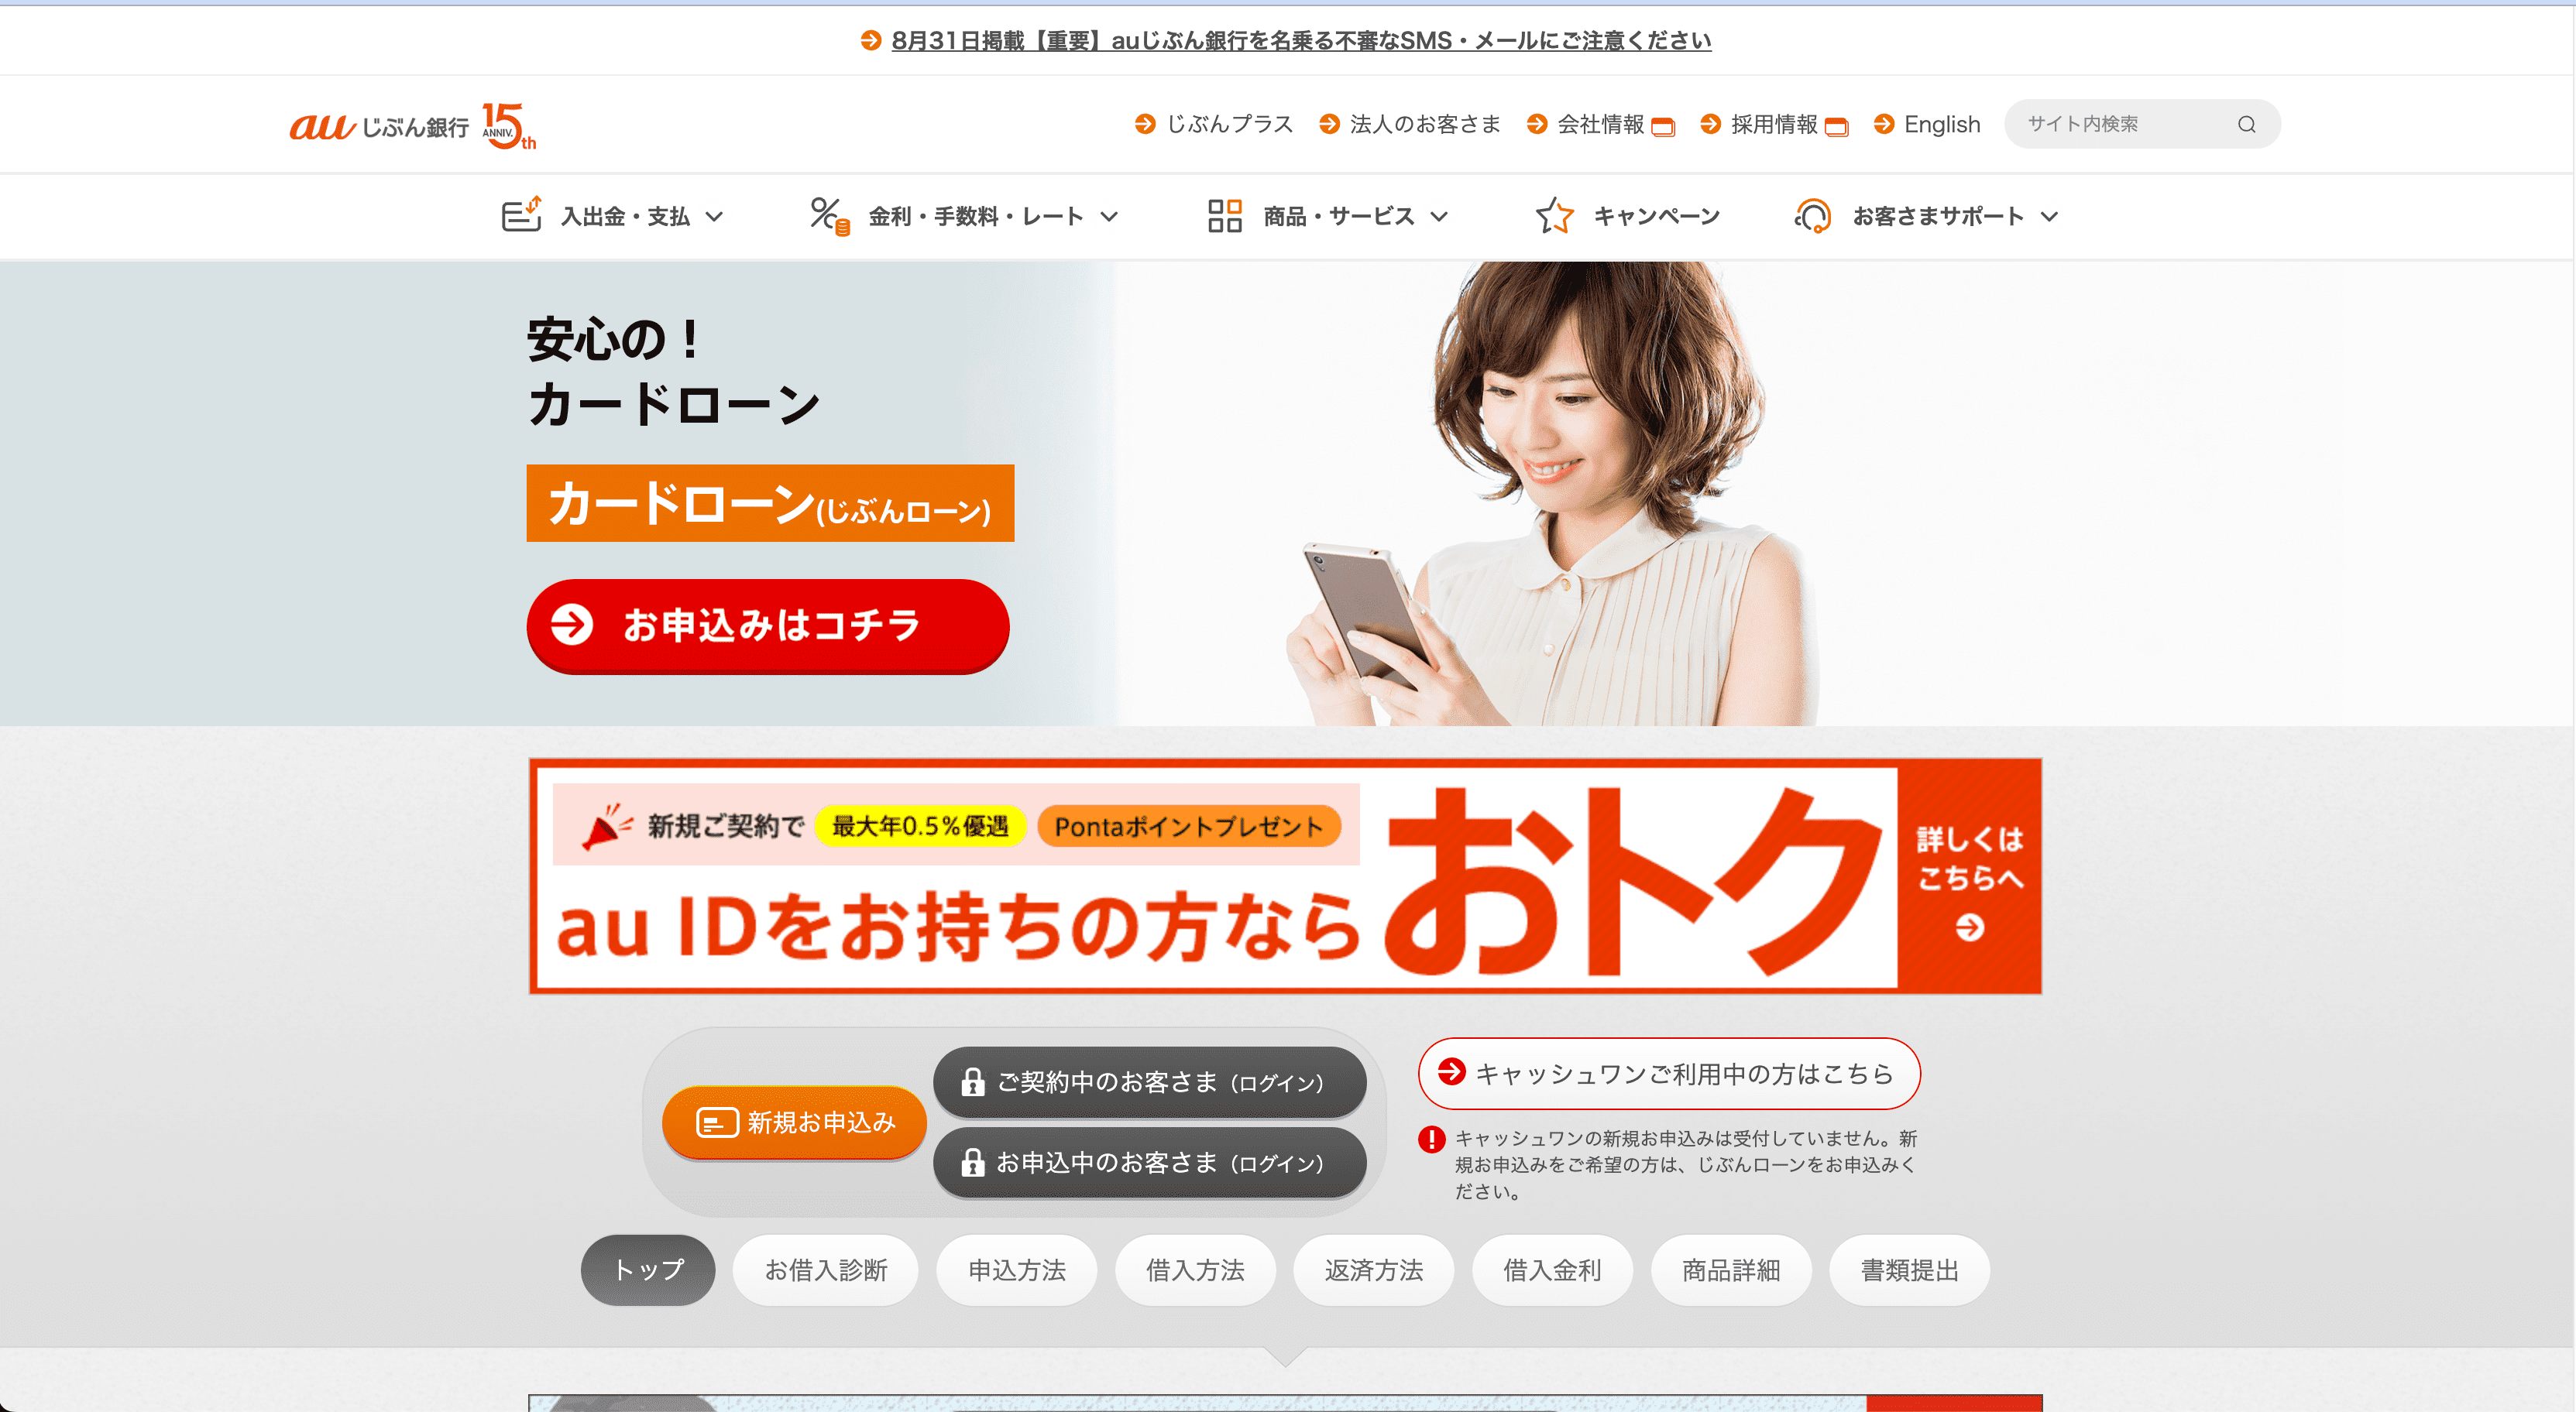Click the red お申込みはコチラ button
The width and height of the screenshot is (2576, 1412).
[x=768, y=625]
